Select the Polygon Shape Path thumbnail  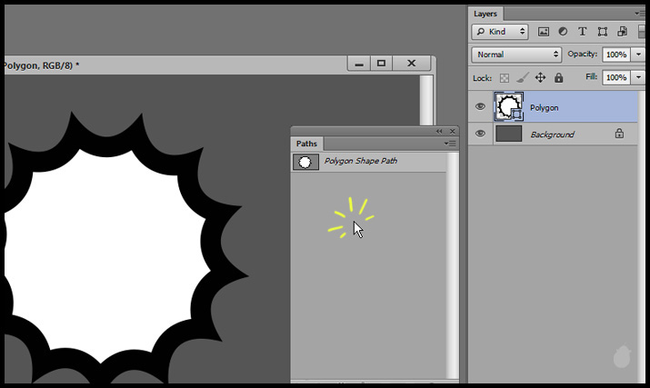[305, 162]
